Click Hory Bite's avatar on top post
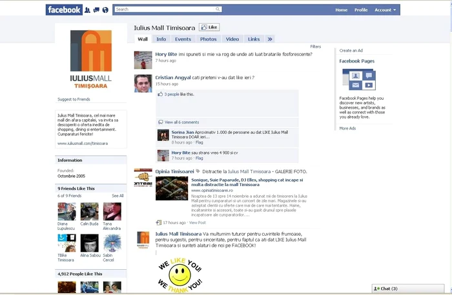Image resolution: width=452 pixels, height=295 pixels. (x=143, y=60)
